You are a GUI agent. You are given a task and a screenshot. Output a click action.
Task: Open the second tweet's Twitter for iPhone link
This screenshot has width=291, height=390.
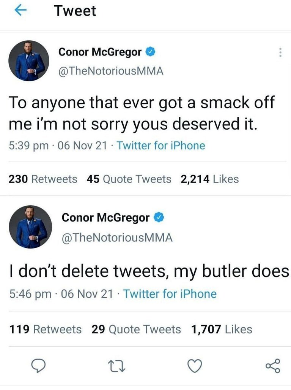point(170,294)
